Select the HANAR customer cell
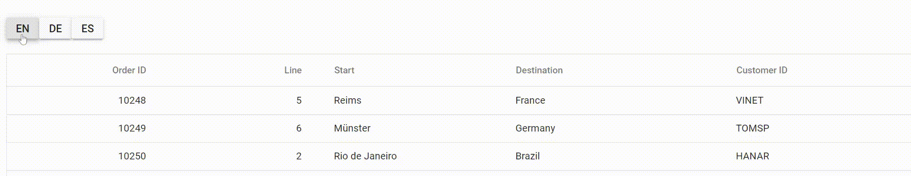The image size is (911, 176). point(753,156)
